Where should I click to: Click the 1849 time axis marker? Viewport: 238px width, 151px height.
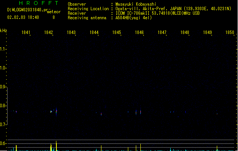[207, 32]
